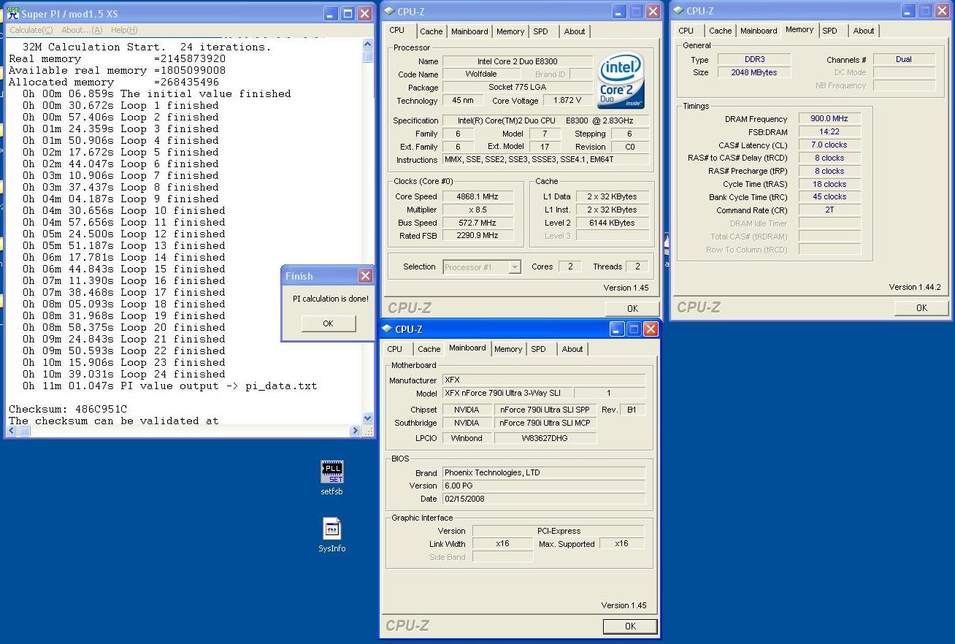Viewport: 955px width, 644px height.
Task: Switch to About tab in CPU window
Action: click(x=575, y=31)
